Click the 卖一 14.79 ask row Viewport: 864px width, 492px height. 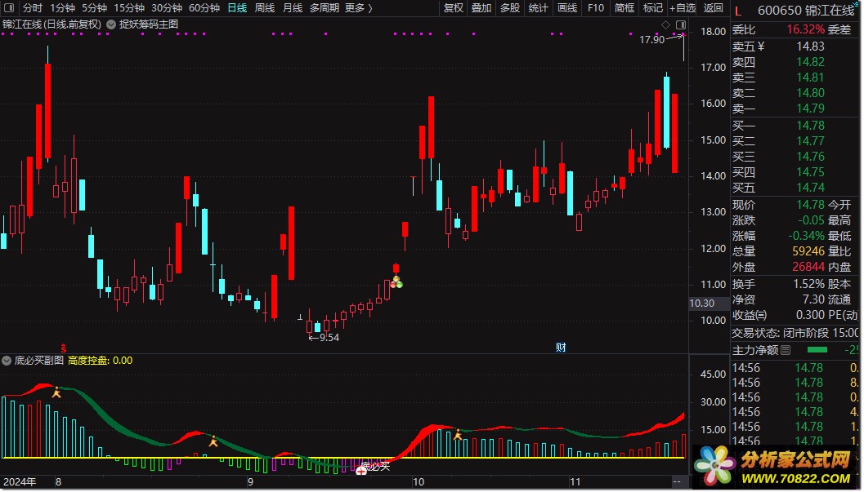[x=778, y=109]
